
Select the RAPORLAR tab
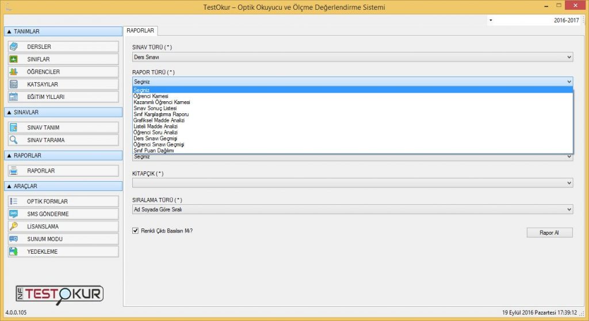(140, 30)
